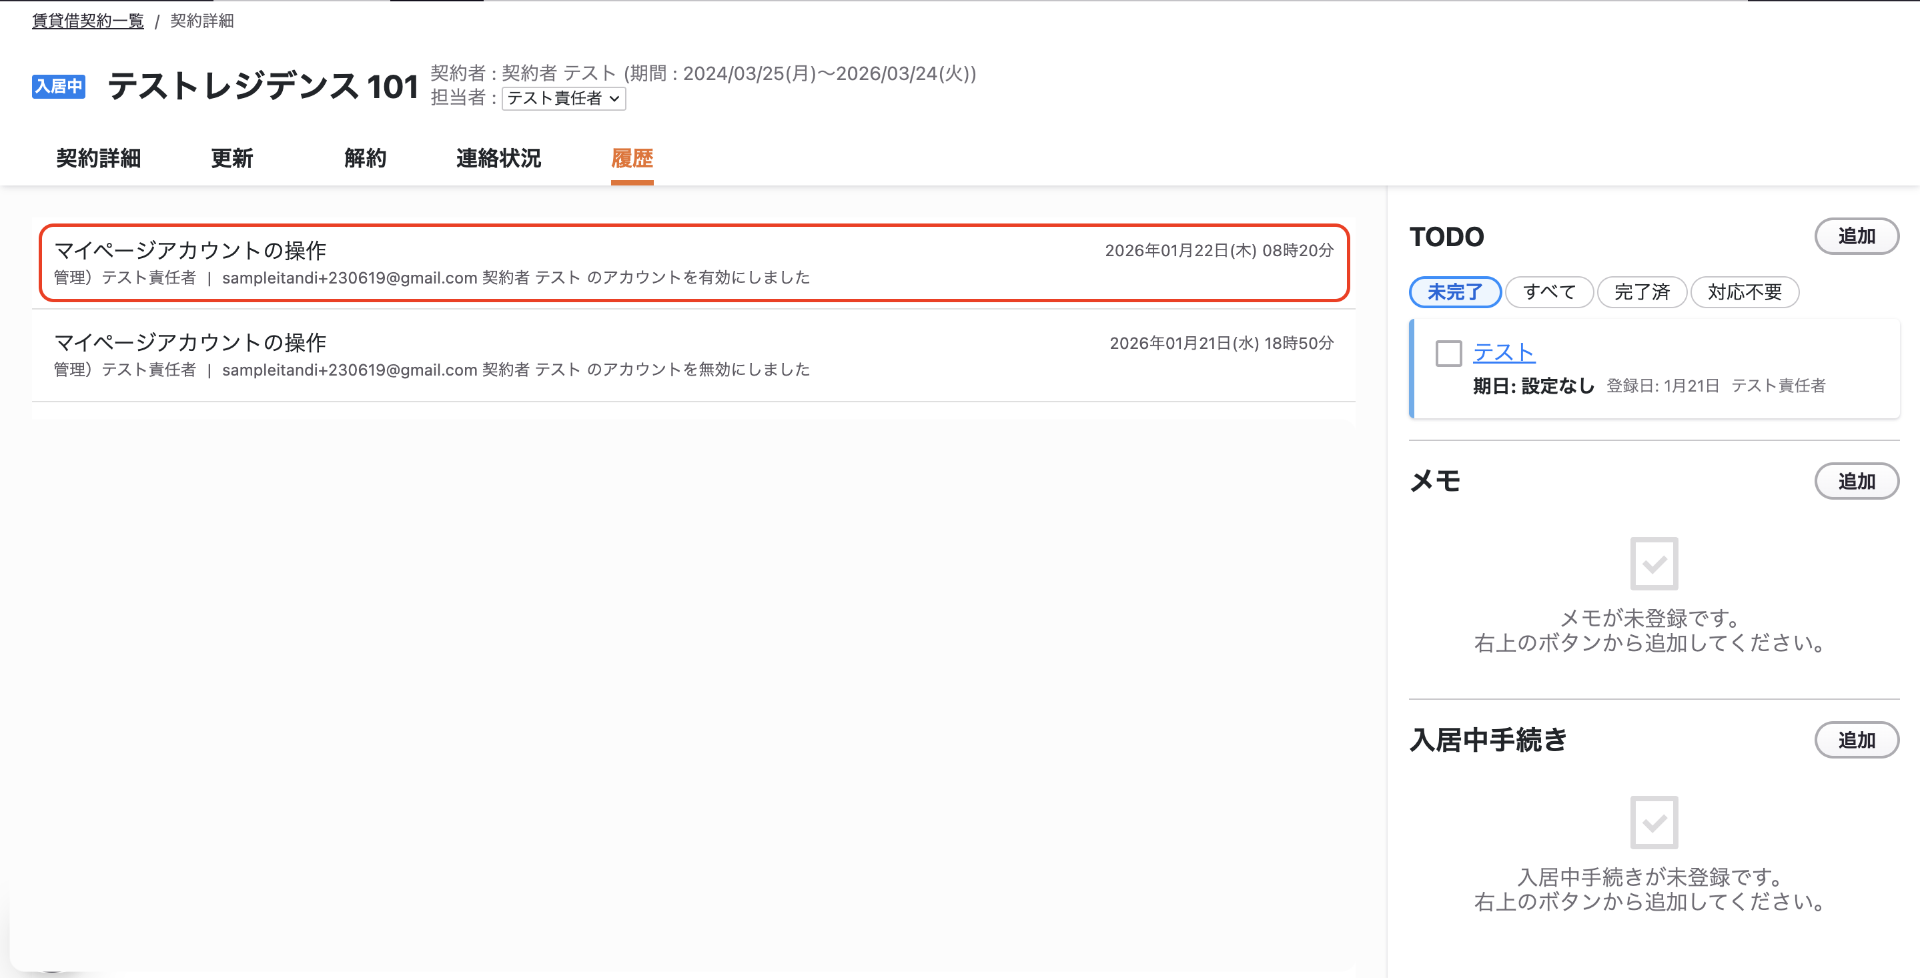Add a new TODO with 追加 button
The height and width of the screenshot is (978, 1920).
1856,236
